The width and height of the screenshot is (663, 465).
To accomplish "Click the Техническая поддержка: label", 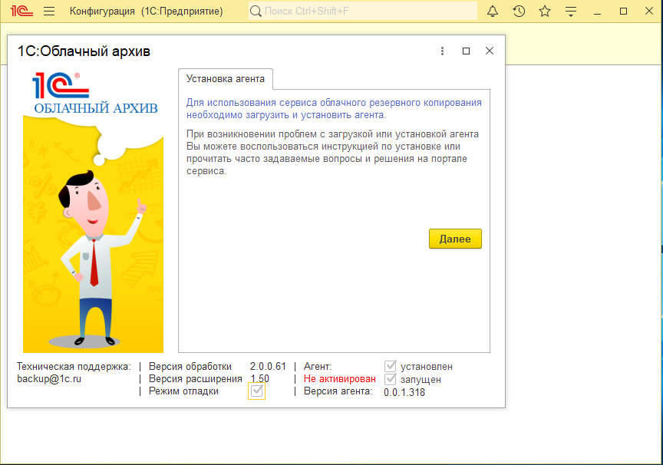I will click(x=74, y=367).
